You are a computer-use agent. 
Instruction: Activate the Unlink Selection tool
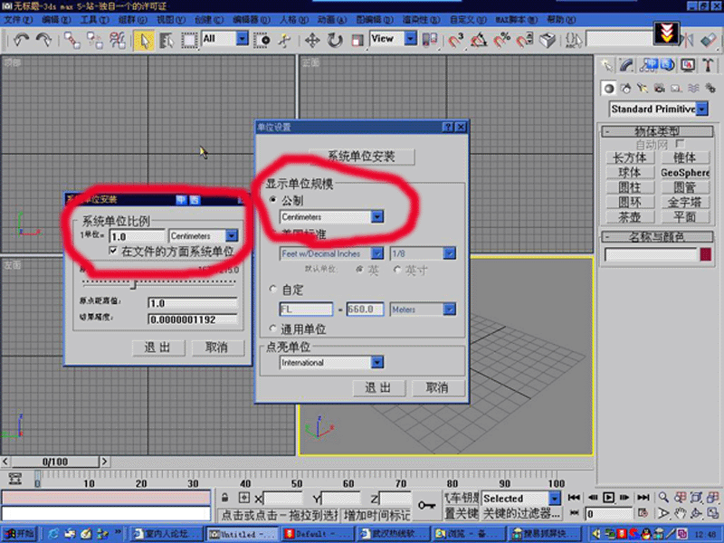tap(95, 40)
